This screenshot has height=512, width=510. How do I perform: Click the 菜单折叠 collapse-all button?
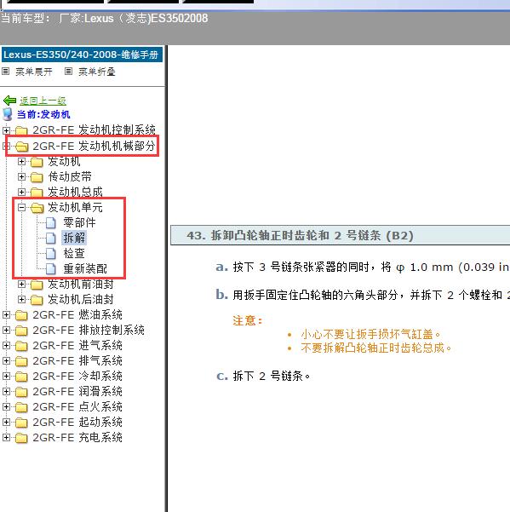[97, 72]
